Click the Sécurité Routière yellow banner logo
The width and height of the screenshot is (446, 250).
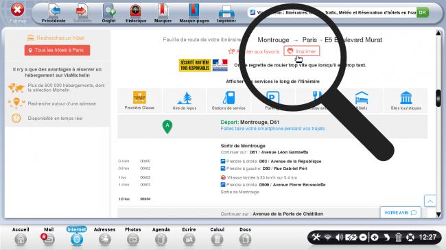[195, 65]
